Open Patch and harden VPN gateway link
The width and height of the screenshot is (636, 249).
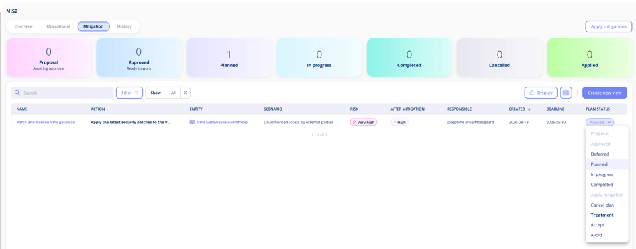pyautogui.click(x=46, y=122)
